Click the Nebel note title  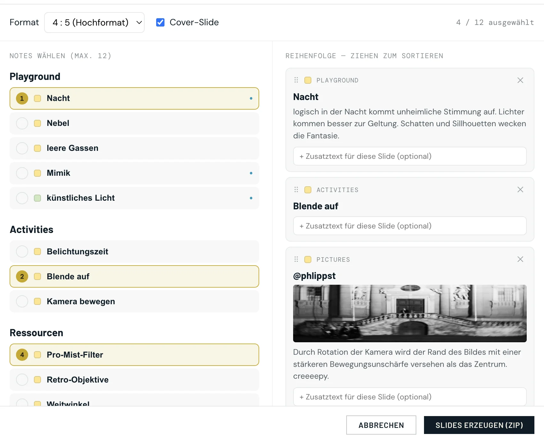[58, 123]
